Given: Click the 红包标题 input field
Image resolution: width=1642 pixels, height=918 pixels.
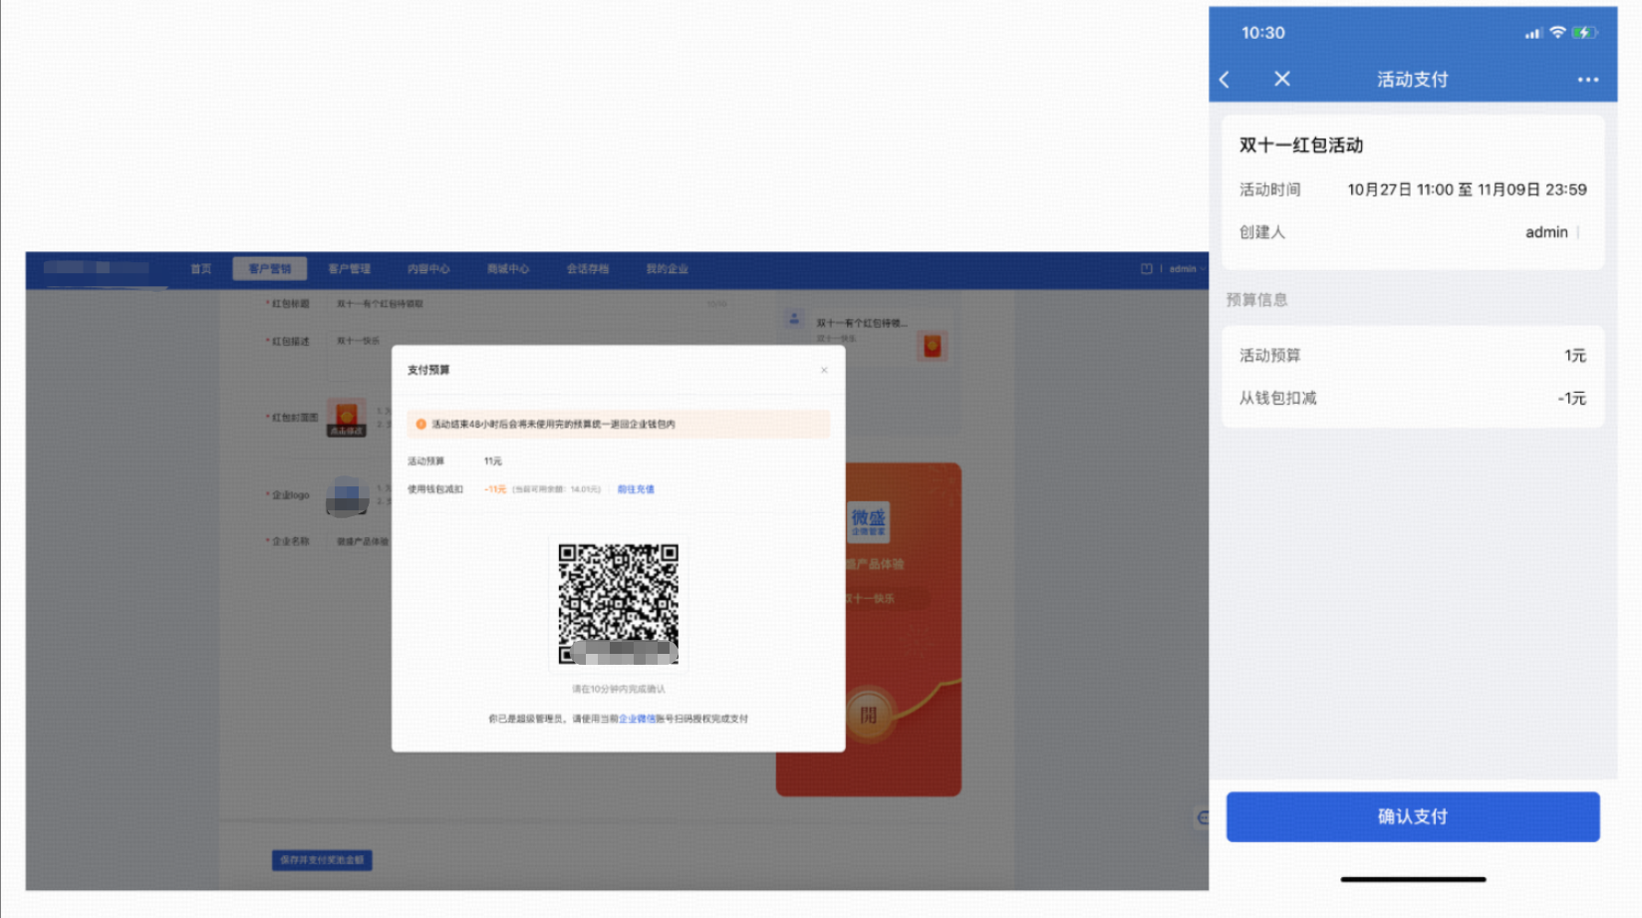Looking at the screenshot, I should [x=533, y=304].
